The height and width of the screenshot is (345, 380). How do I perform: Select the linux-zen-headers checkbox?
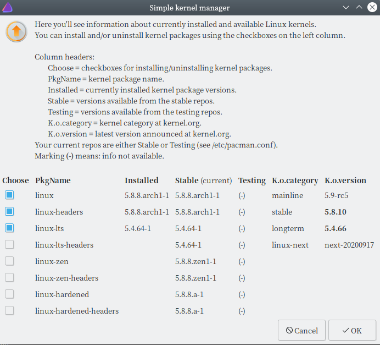9,278
